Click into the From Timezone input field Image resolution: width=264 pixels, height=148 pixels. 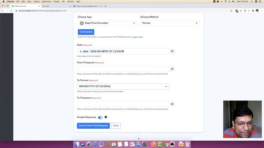123,69
